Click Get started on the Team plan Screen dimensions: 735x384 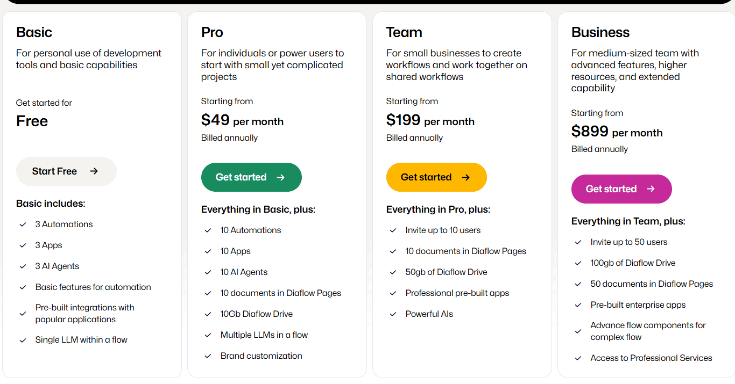point(436,177)
